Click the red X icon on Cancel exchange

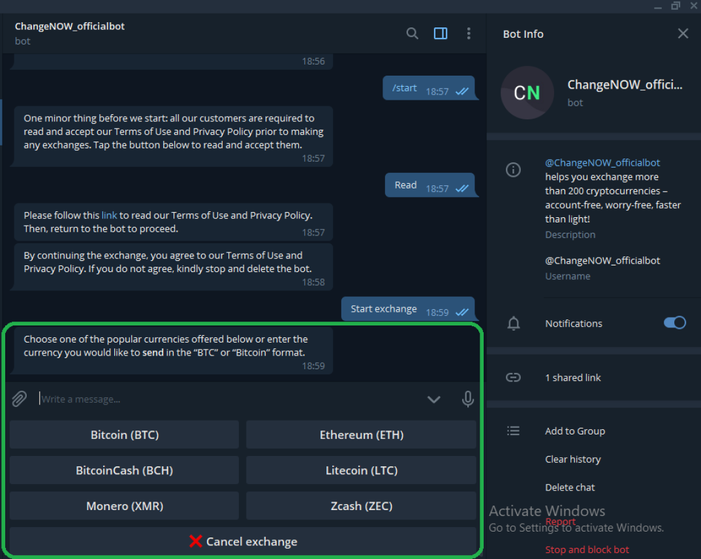[x=195, y=541]
